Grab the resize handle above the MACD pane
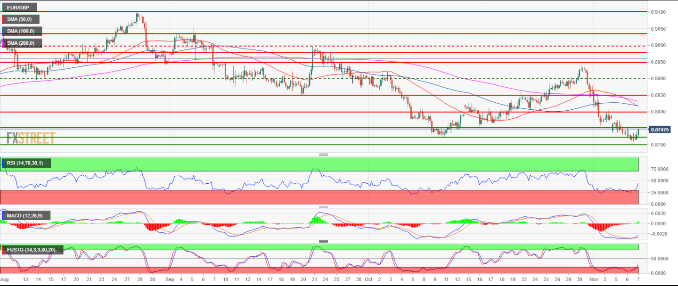This screenshot has height=286, width=678. [x=323, y=207]
